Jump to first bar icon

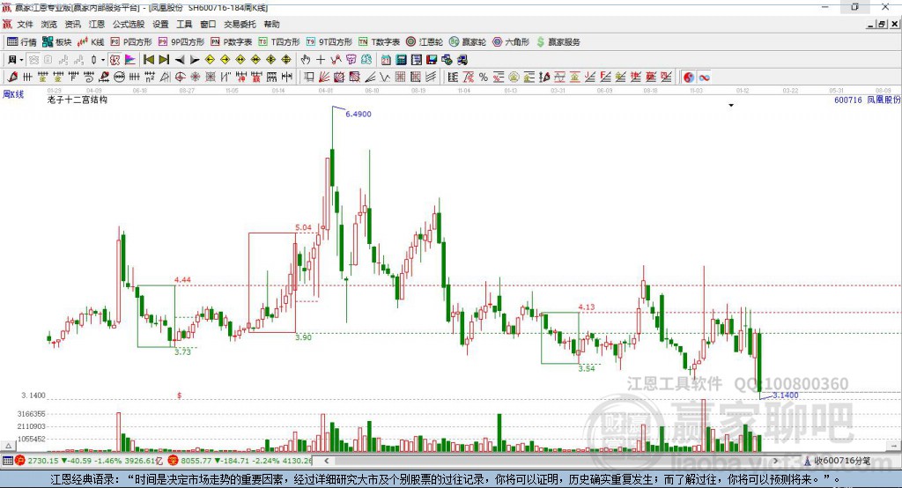pyautogui.click(x=148, y=60)
